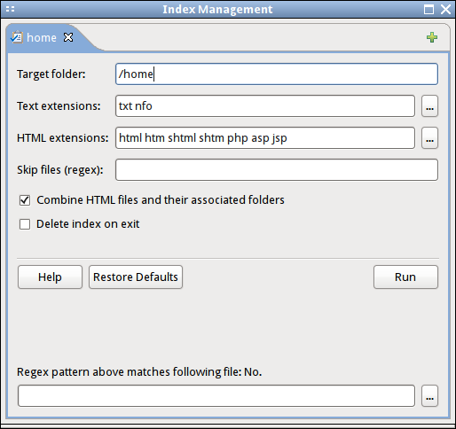Focus the Target folder input field
The image size is (456, 429).
tap(277, 74)
